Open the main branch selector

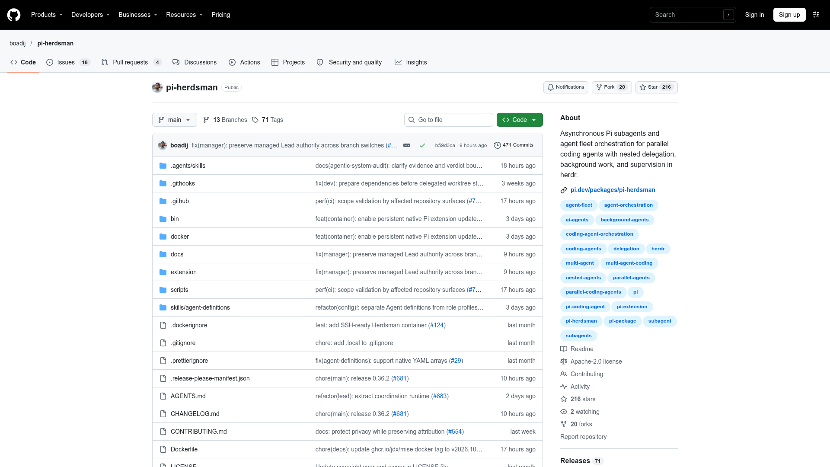click(x=175, y=120)
